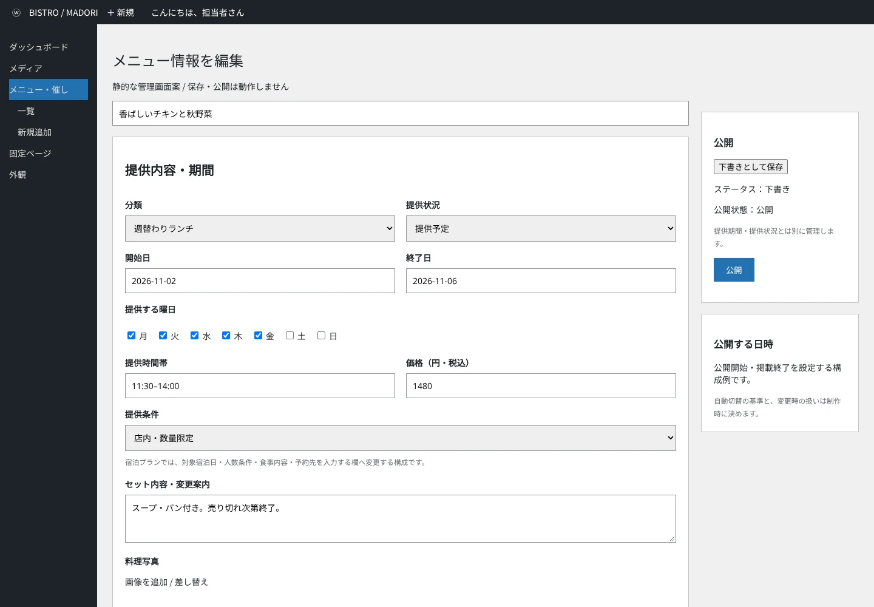874x607 pixels.
Task: Click the メニュー情報を編集 page heading
Action: tap(178, 61)
